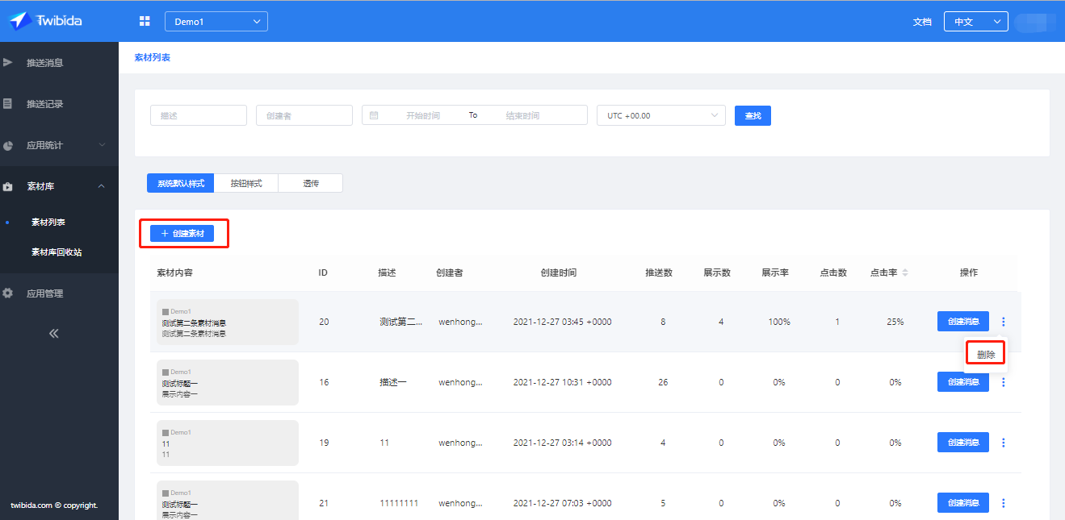Expand 应用统计 sidebar menu
Image resolution: width=1065 pixels, height=520 pixels.
pyautogui.click(x=59, y=145)
